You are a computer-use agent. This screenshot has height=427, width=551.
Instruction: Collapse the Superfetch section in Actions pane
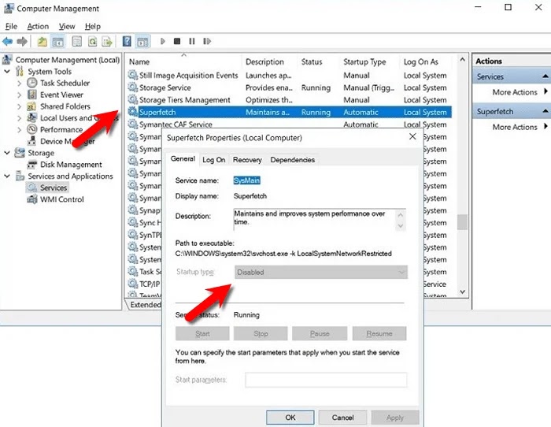click(x=545, y=111)
